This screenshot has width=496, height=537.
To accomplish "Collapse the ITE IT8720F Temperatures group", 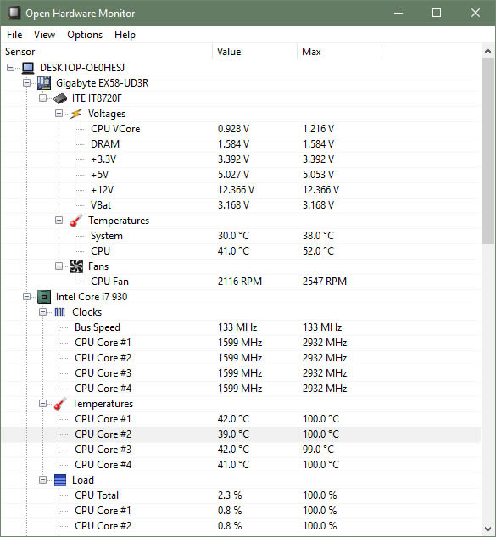I will point(59,221).
